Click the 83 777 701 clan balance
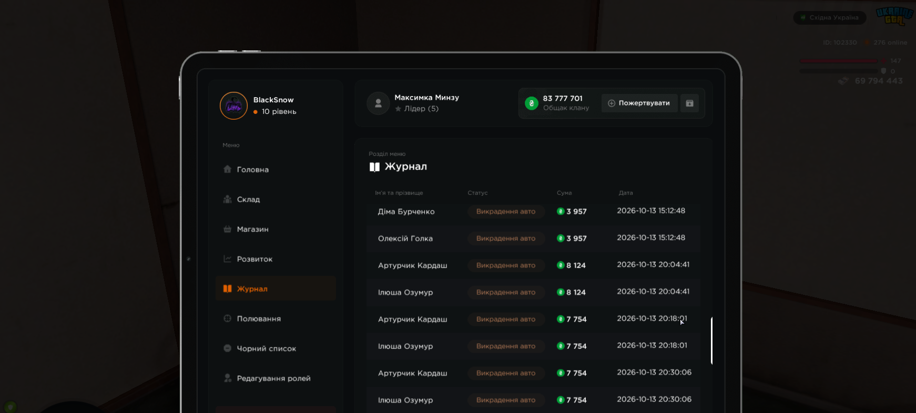This screenshot has height=413, width=916. [x=563, y=98]
